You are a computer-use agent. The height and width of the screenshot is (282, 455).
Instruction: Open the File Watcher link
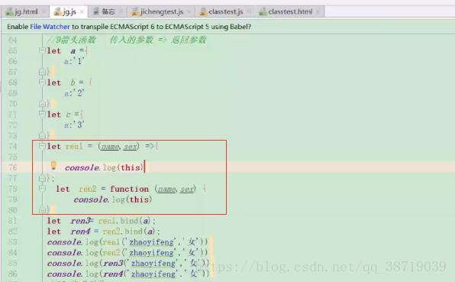coord(50,27)
